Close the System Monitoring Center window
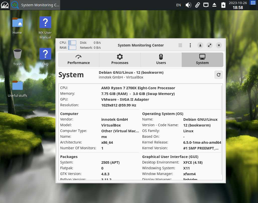The image size is (258, 203). [219, 45]
